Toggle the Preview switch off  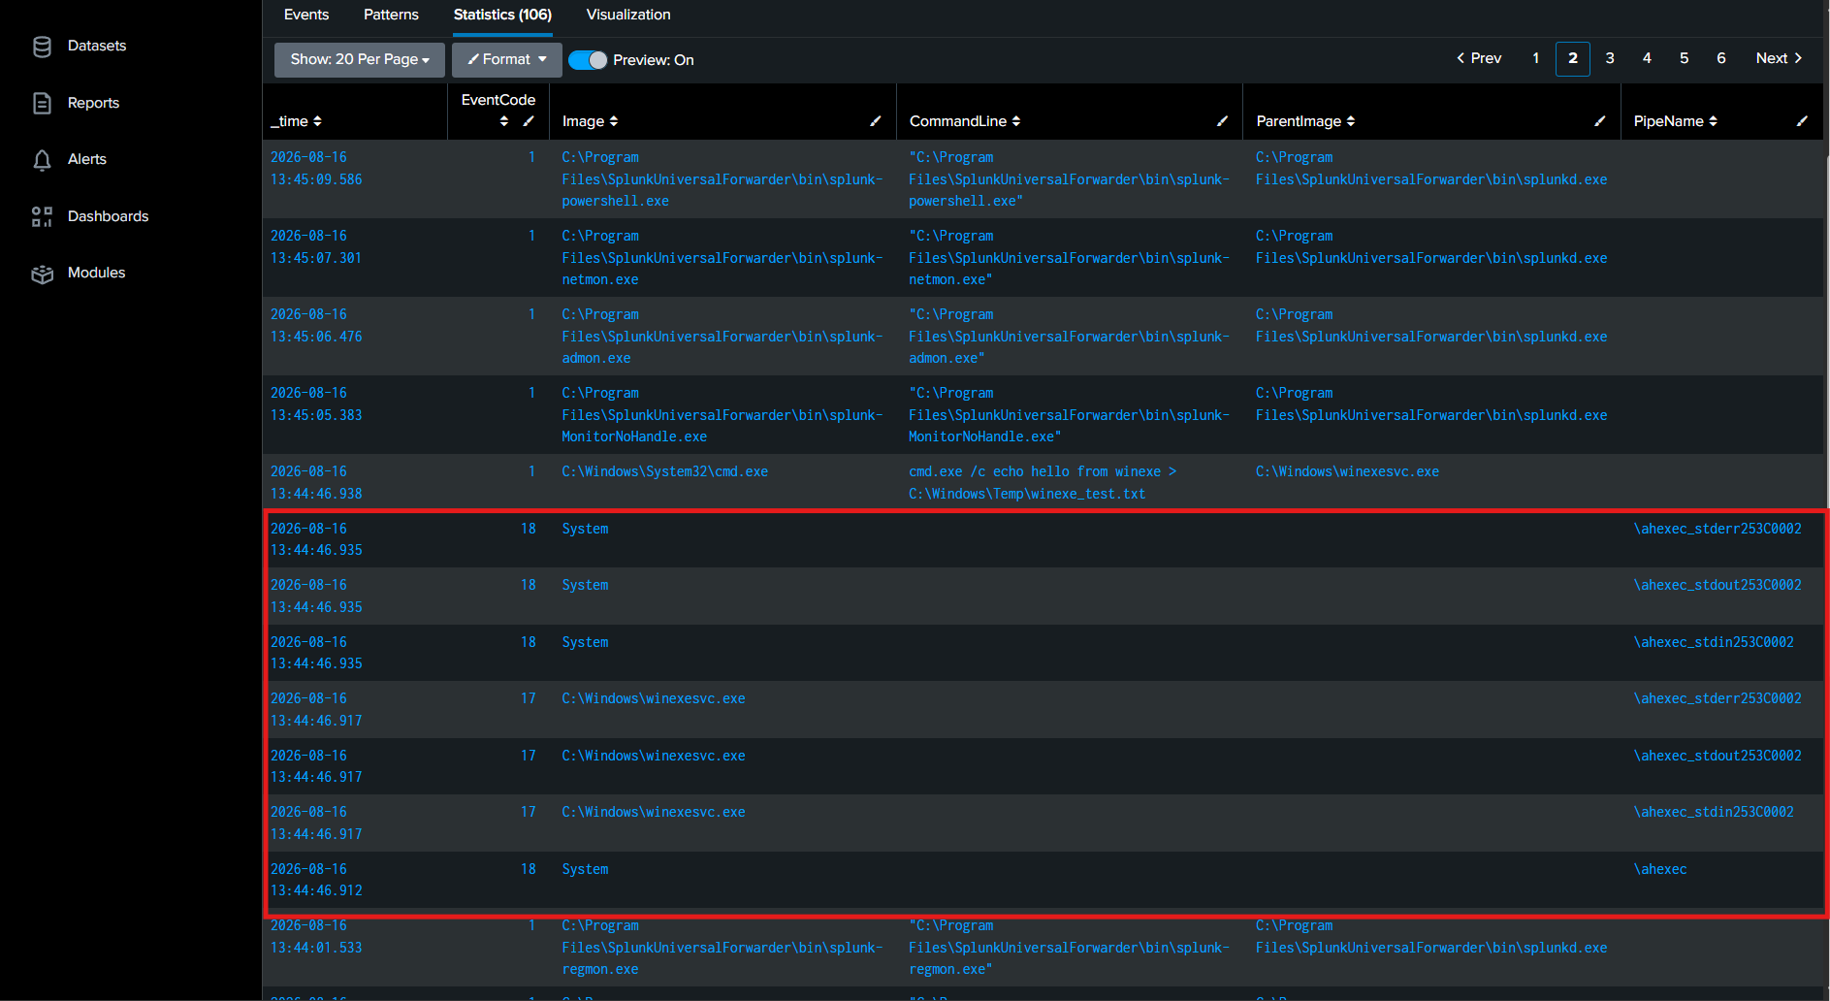[x=588, y=60]
